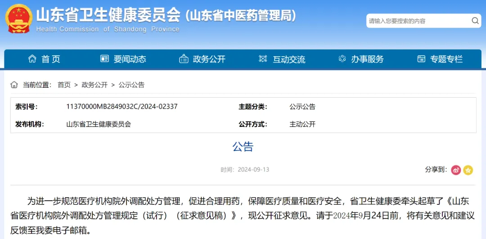
Task: Click the index number 11370000MB2849032C/2024-02337
Action: pos(121,107)
